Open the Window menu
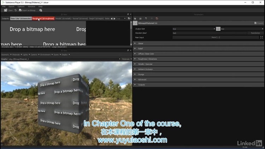This screenshot has width=265, height=149. (x=31, y=7)
